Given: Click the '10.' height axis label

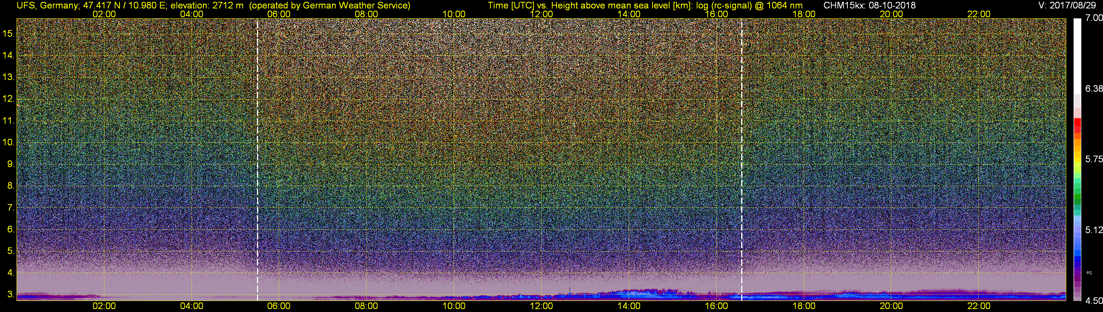Looking at the screenshot, I should click(8, 142).
